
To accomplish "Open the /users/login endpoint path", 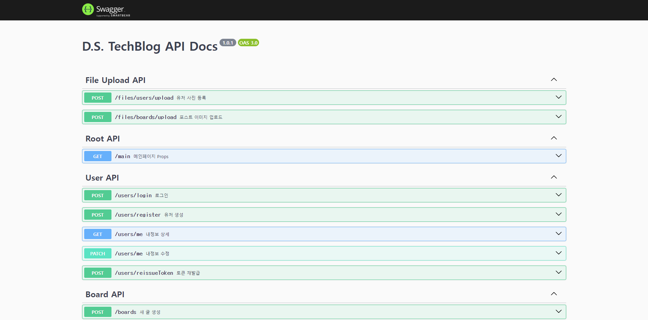I will 133,196.
